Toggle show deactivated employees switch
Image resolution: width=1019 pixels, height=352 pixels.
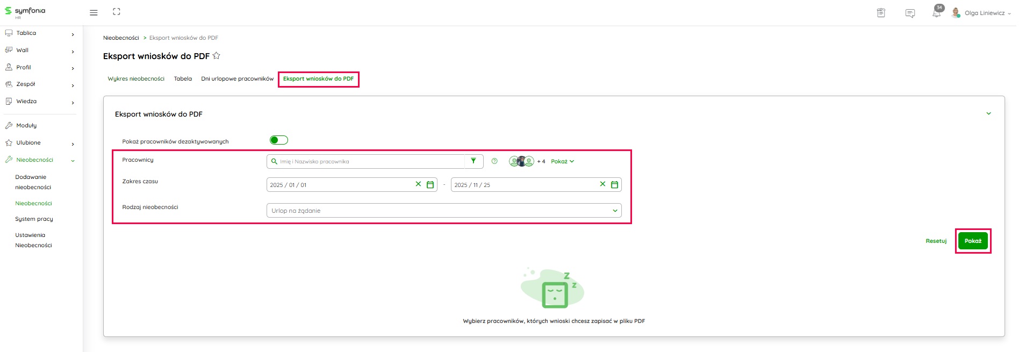(x=279, y=140)
